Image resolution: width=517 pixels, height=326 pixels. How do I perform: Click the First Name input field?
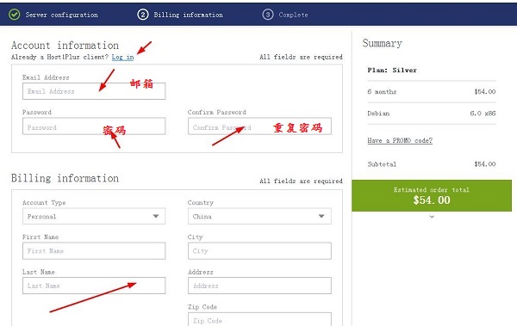pyautogui.click(x=94, y=251)
